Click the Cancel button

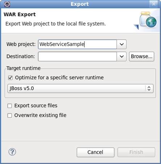(95, 152)
